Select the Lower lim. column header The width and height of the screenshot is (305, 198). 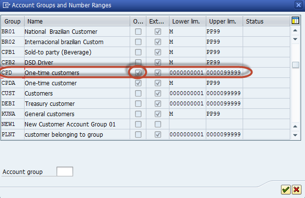pos(187,21)
